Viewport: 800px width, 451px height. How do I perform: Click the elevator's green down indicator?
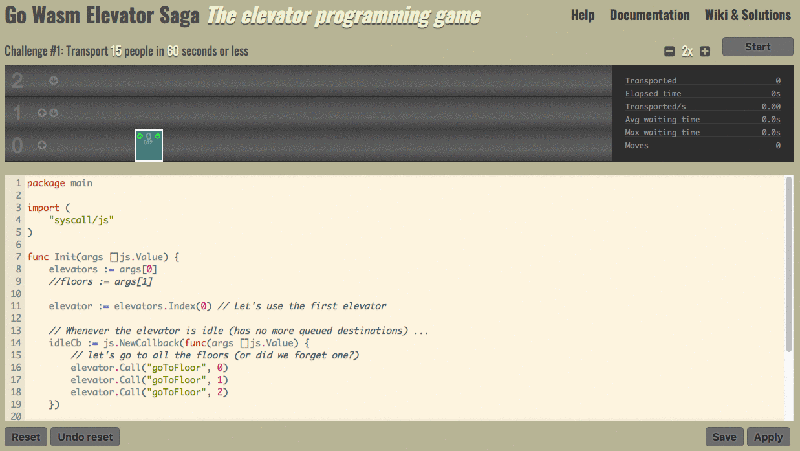tap(157, 136)
